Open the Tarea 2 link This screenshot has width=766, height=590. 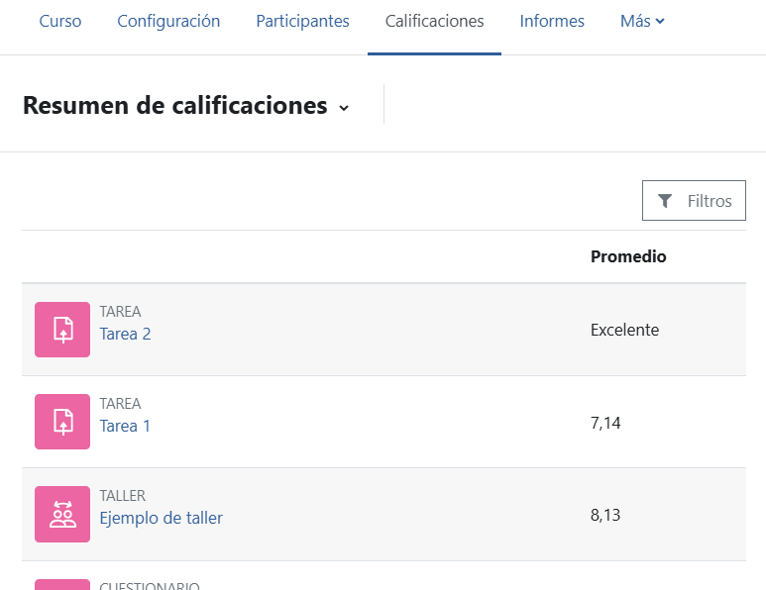point(125,334)
